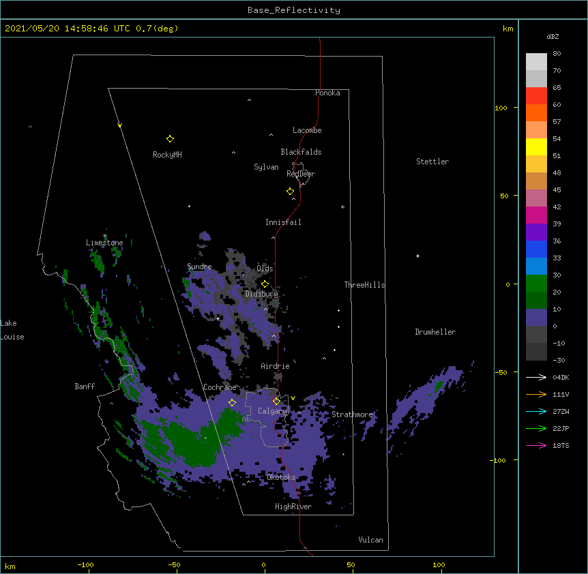The image size is (588, 574).
Task: Select the magenta 42-39 dBZ swatch
Action: tap(536, 215)
